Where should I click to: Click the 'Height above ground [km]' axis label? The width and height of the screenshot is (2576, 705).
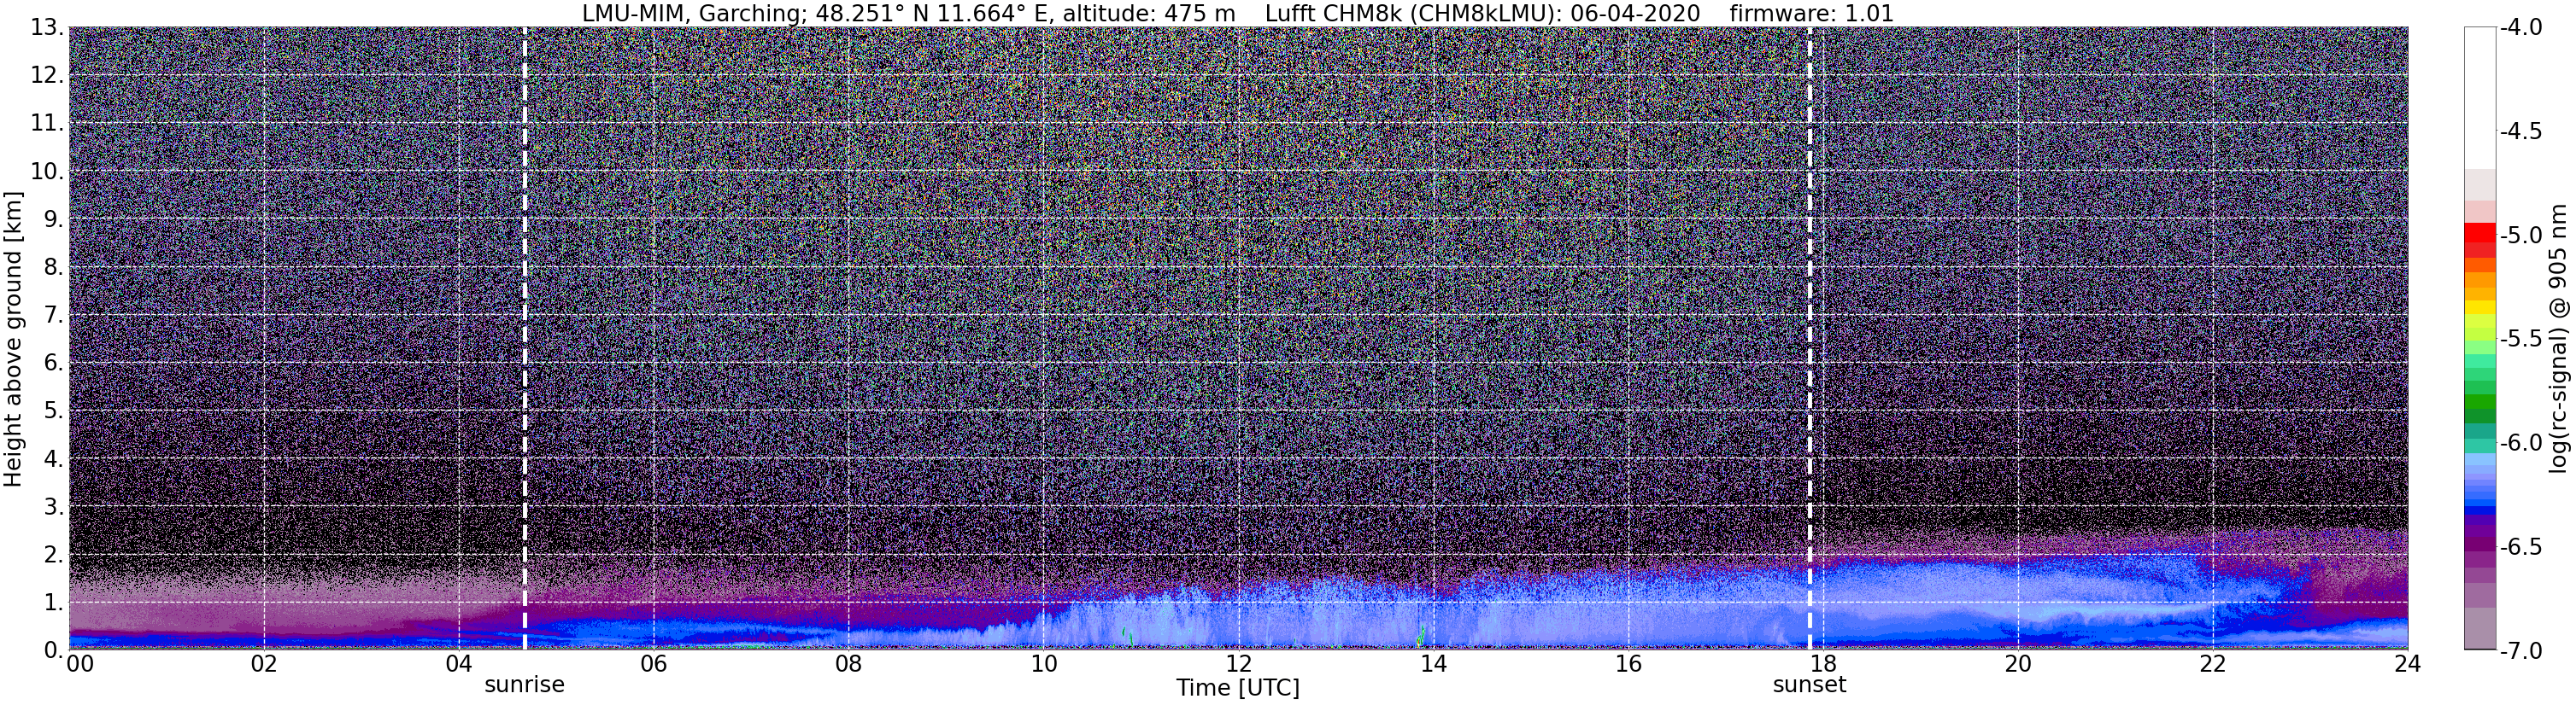[13, 339]
